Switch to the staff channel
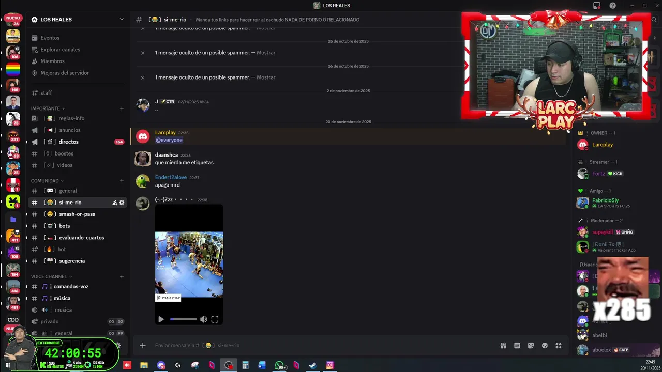Image resolution: width=662 pixels, height=372 pixels. point(78,93)
